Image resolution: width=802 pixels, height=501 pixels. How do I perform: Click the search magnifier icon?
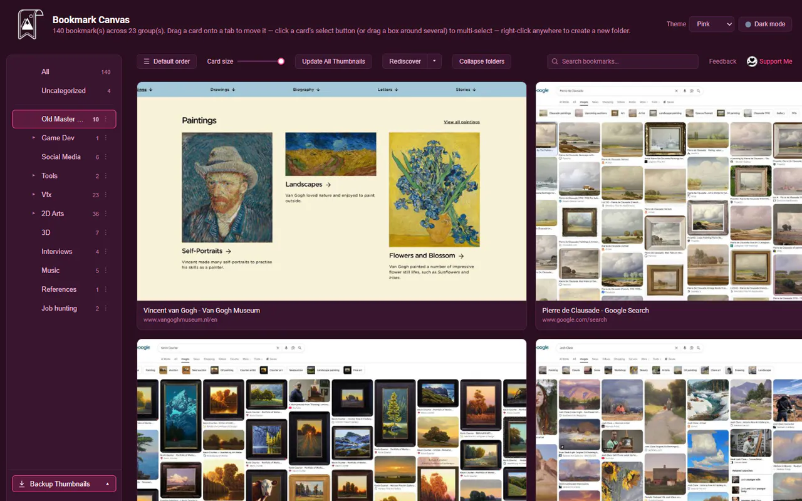pos(555,61)
